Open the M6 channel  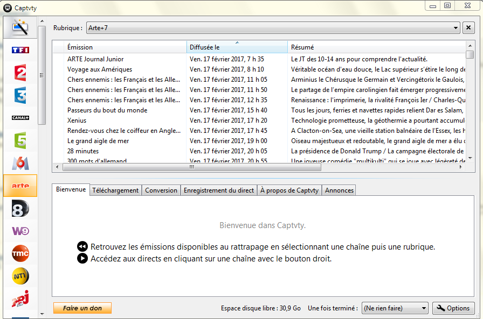point(20,163)
